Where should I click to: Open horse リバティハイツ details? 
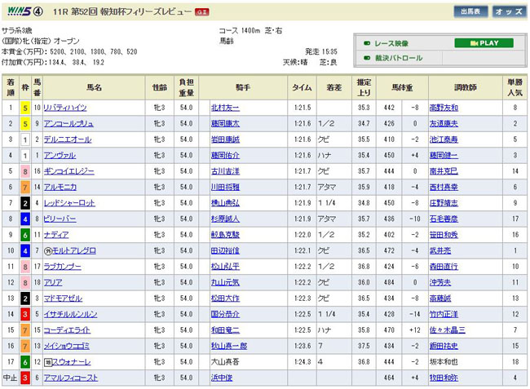pos(66,107)
